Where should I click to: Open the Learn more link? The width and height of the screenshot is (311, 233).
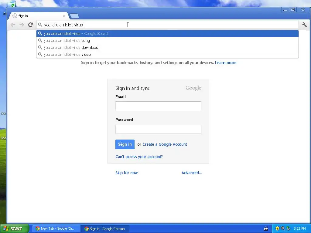(x=226, y=62)
